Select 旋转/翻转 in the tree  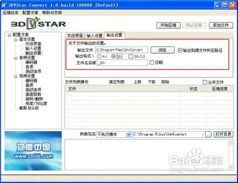point(34,99)
